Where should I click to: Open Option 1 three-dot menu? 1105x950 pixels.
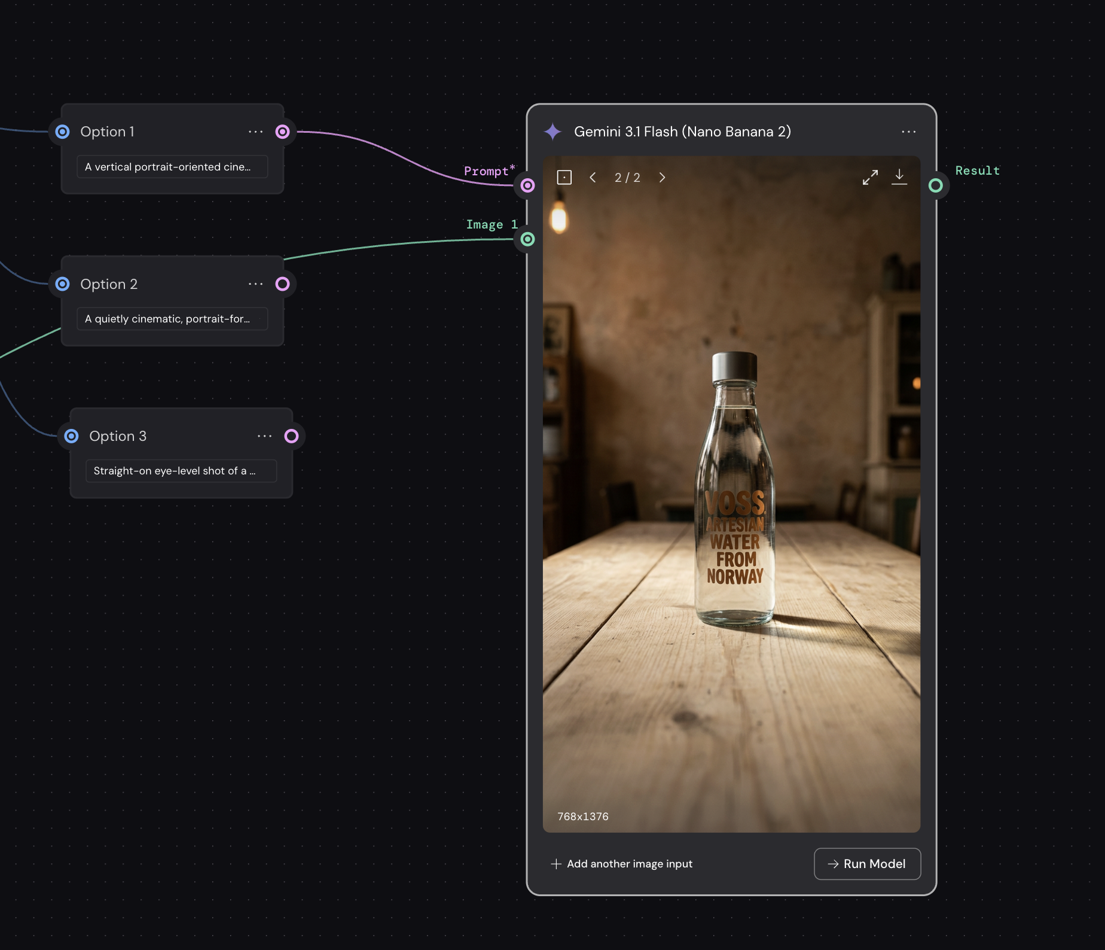pos(256,132)
